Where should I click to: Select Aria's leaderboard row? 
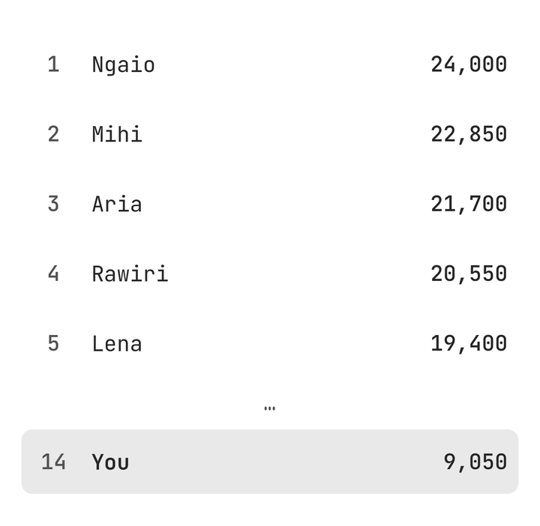point(270,205)
